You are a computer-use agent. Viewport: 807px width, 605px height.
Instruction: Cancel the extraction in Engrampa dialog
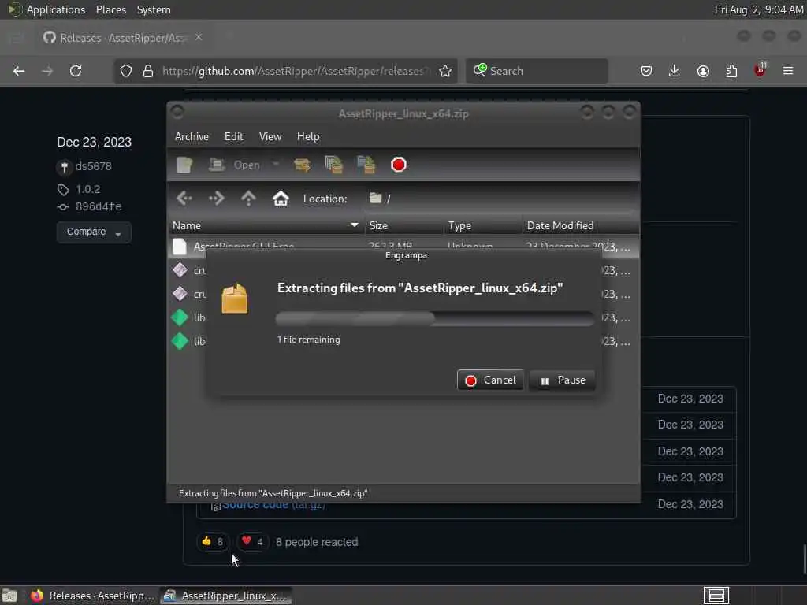click(x=490, y=380)
